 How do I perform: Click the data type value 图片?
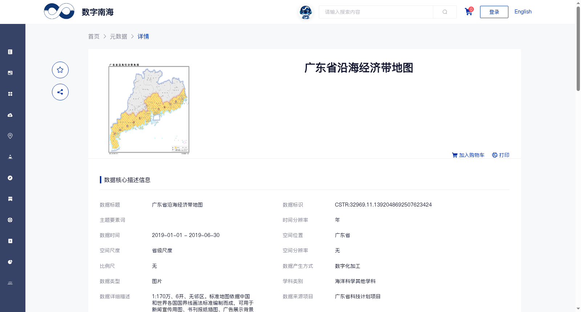point(157,281)
